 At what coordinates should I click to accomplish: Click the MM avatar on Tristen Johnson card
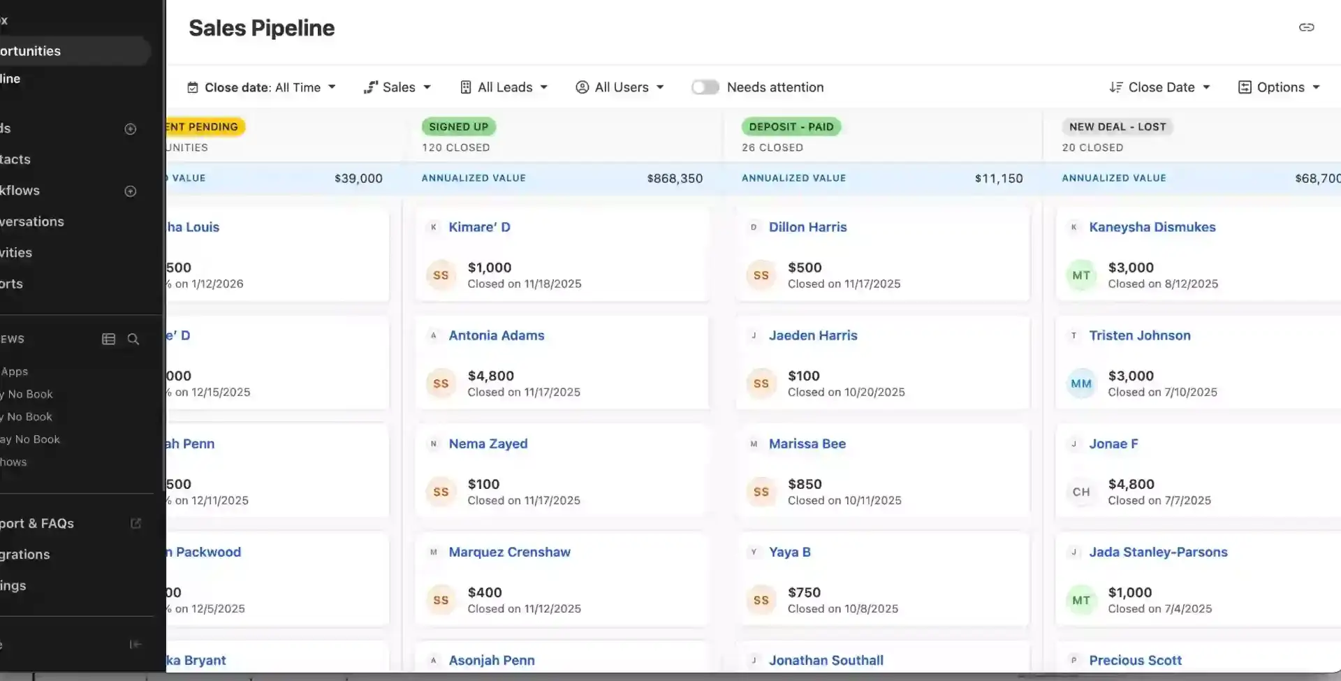click(x=1081, y=383)
